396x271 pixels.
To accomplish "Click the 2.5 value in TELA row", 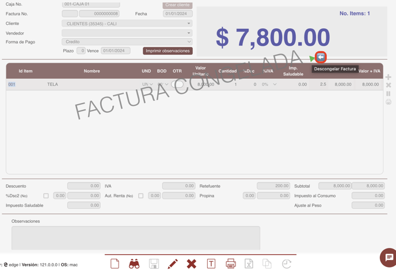I will pos(323,85).
